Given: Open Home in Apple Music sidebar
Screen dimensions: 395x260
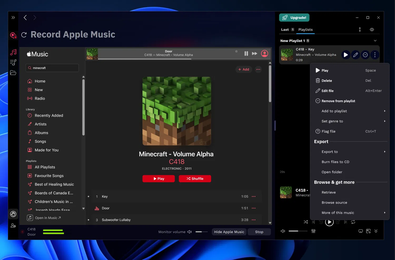Looking at the screenshot, I should (x=40, y=81).
